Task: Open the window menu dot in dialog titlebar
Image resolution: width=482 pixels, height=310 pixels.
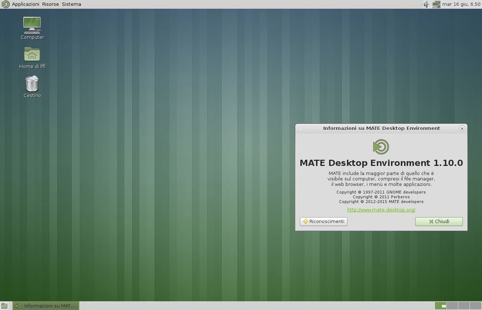Action: click(x=301, y=128)
